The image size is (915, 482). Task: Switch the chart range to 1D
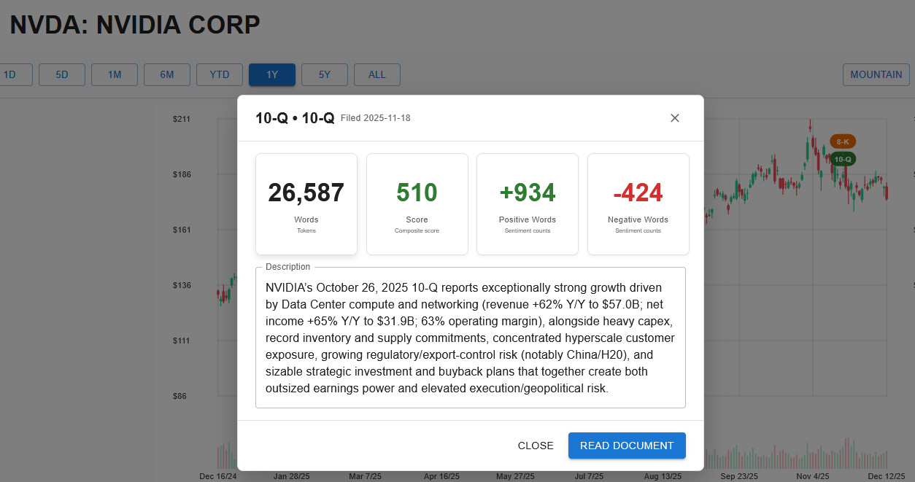click(12, 74)
